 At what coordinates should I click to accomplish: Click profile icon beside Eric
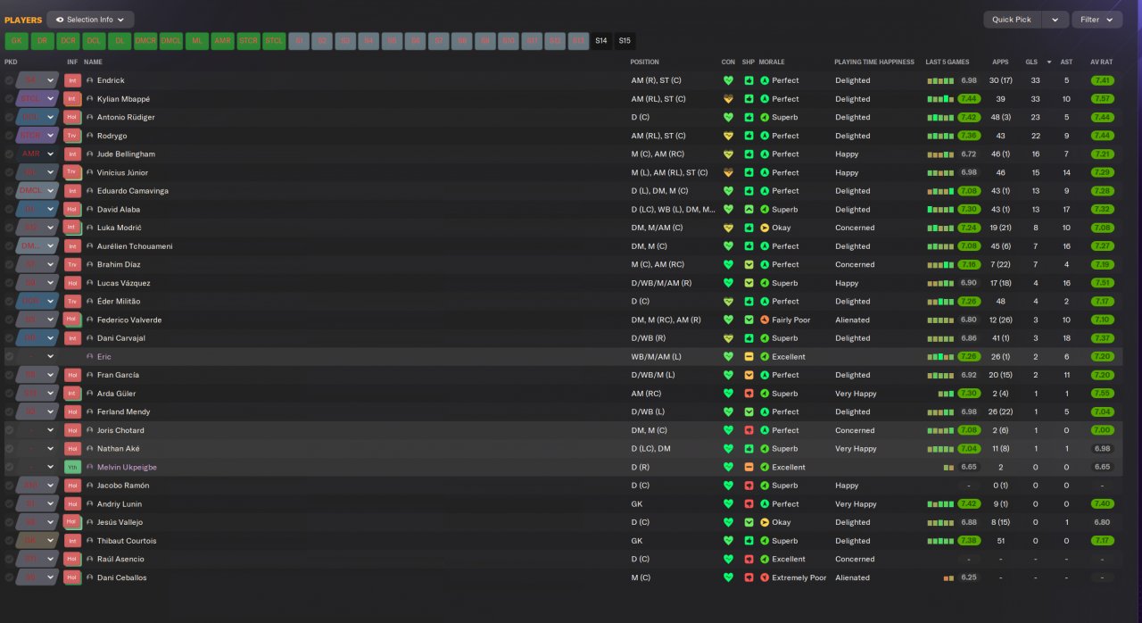(x=90, y=356)
